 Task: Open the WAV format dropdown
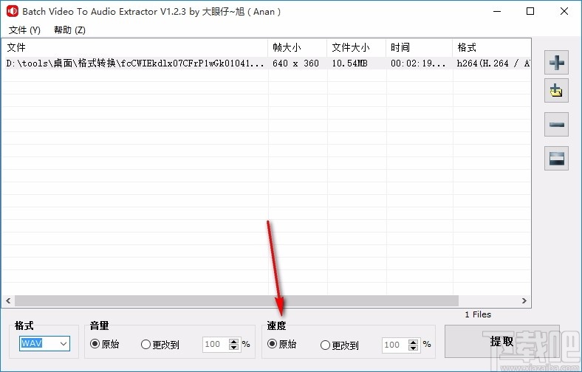pyautogui.click(x=44, y=343)
